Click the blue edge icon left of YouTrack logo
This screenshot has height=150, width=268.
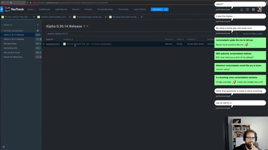tap(2, 9)
